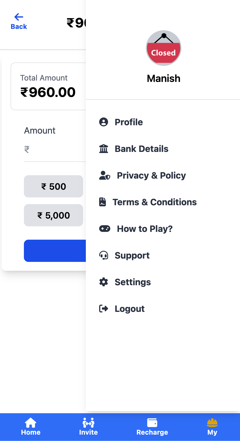This screenshot has width=240, height=441.
Task: Open the Invite tab
Action: [x=88, y=427]
